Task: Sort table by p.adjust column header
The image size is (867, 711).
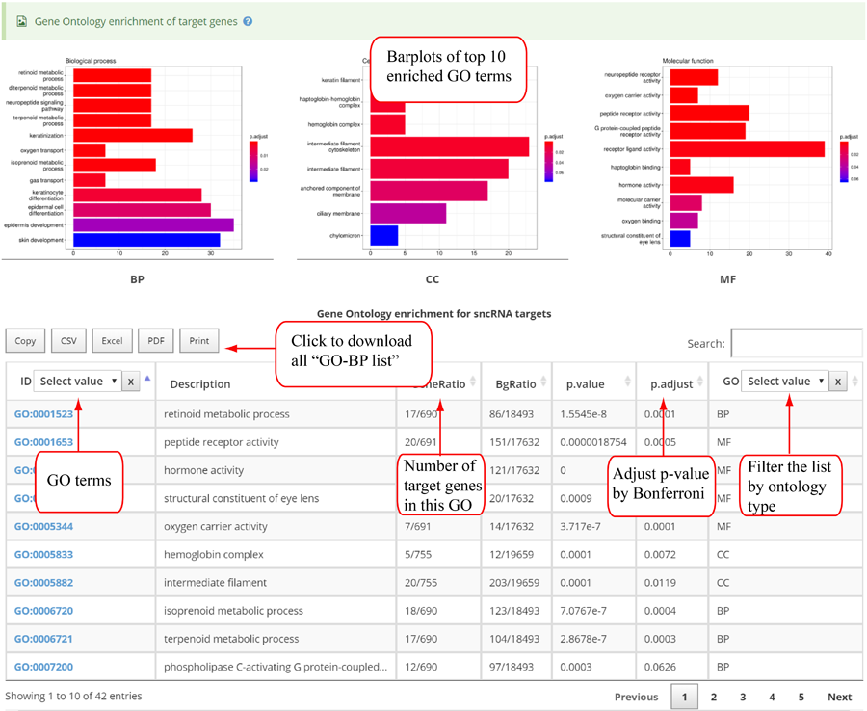Action: tap(671, 383)
